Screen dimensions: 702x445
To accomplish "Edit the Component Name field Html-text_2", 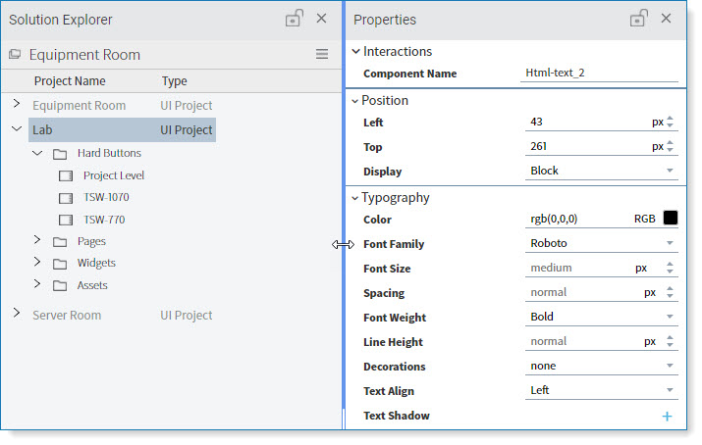I will 599,73.
